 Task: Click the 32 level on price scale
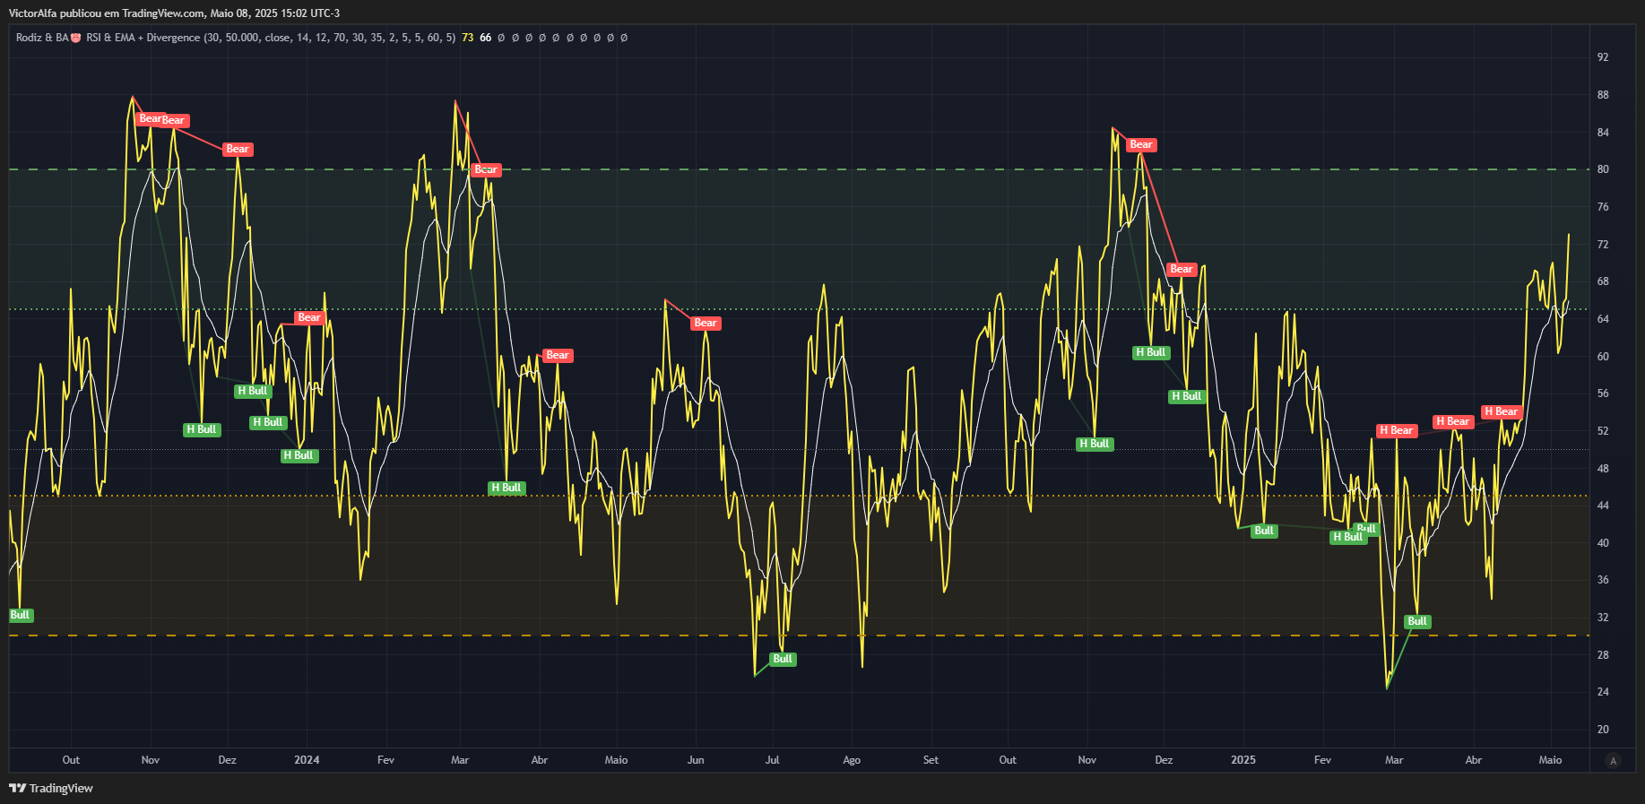tap(1603, 618)
